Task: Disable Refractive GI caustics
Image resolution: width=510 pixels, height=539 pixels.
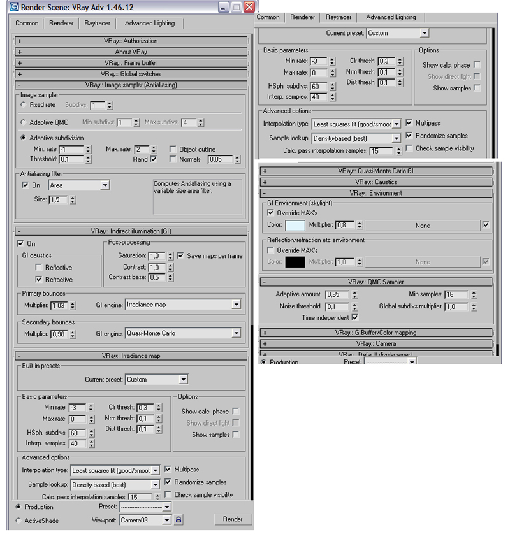Action: [38, 279]
